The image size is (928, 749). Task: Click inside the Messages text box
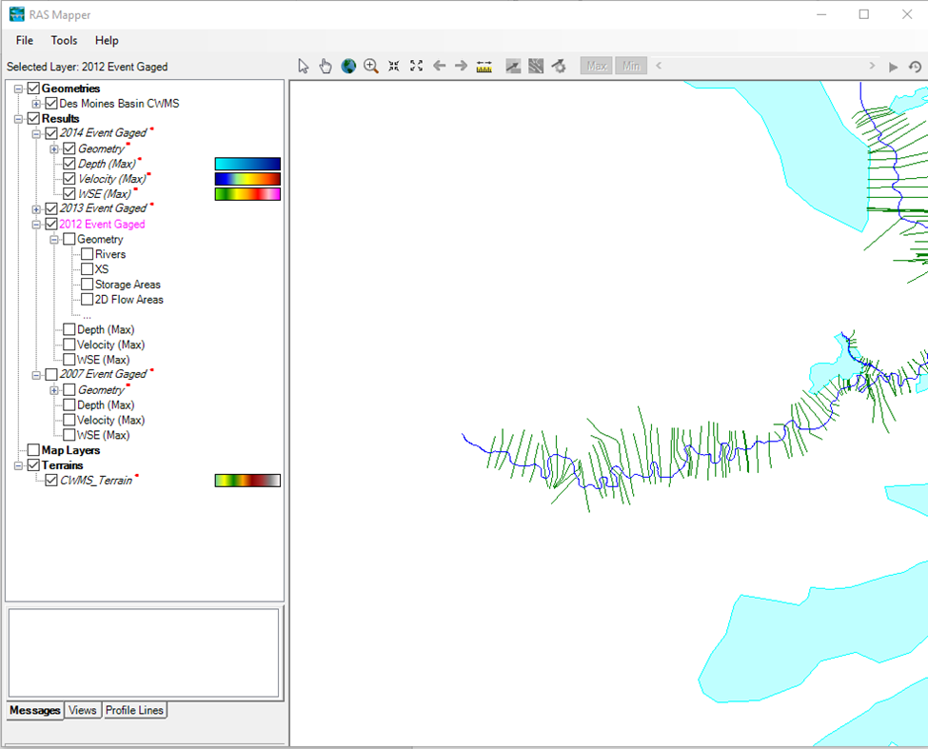coord(143,653)
